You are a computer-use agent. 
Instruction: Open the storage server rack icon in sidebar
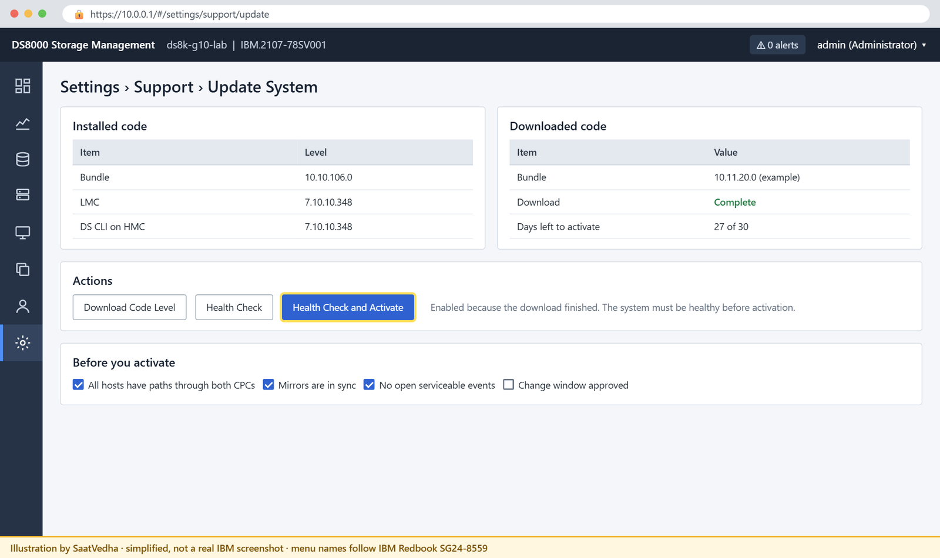coord(22,194)
